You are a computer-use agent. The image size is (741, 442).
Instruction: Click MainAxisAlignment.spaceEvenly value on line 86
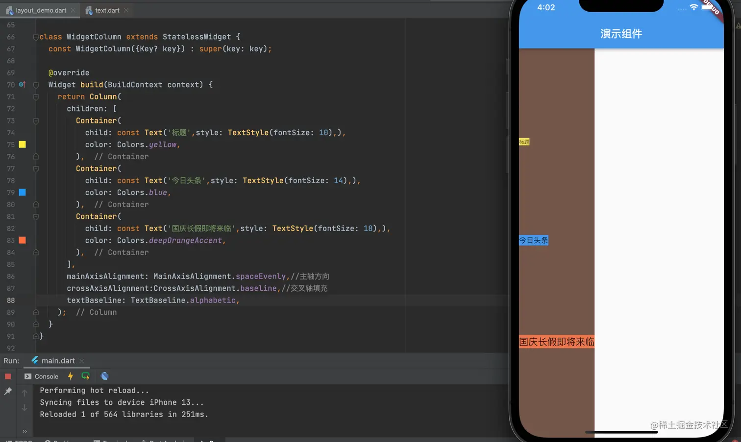coord(220,277)
